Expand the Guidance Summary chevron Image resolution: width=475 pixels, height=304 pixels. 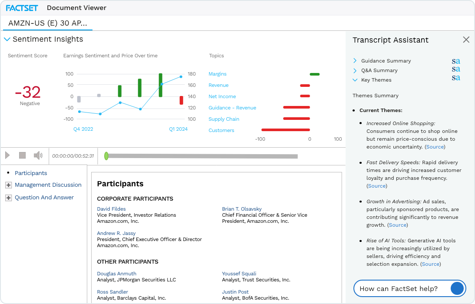pos(356,61)
